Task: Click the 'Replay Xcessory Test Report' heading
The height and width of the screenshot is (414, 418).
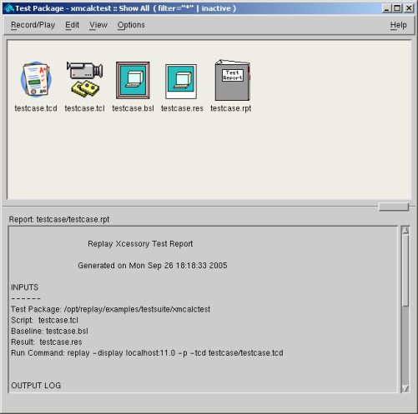Action: [x=140, y=244]
